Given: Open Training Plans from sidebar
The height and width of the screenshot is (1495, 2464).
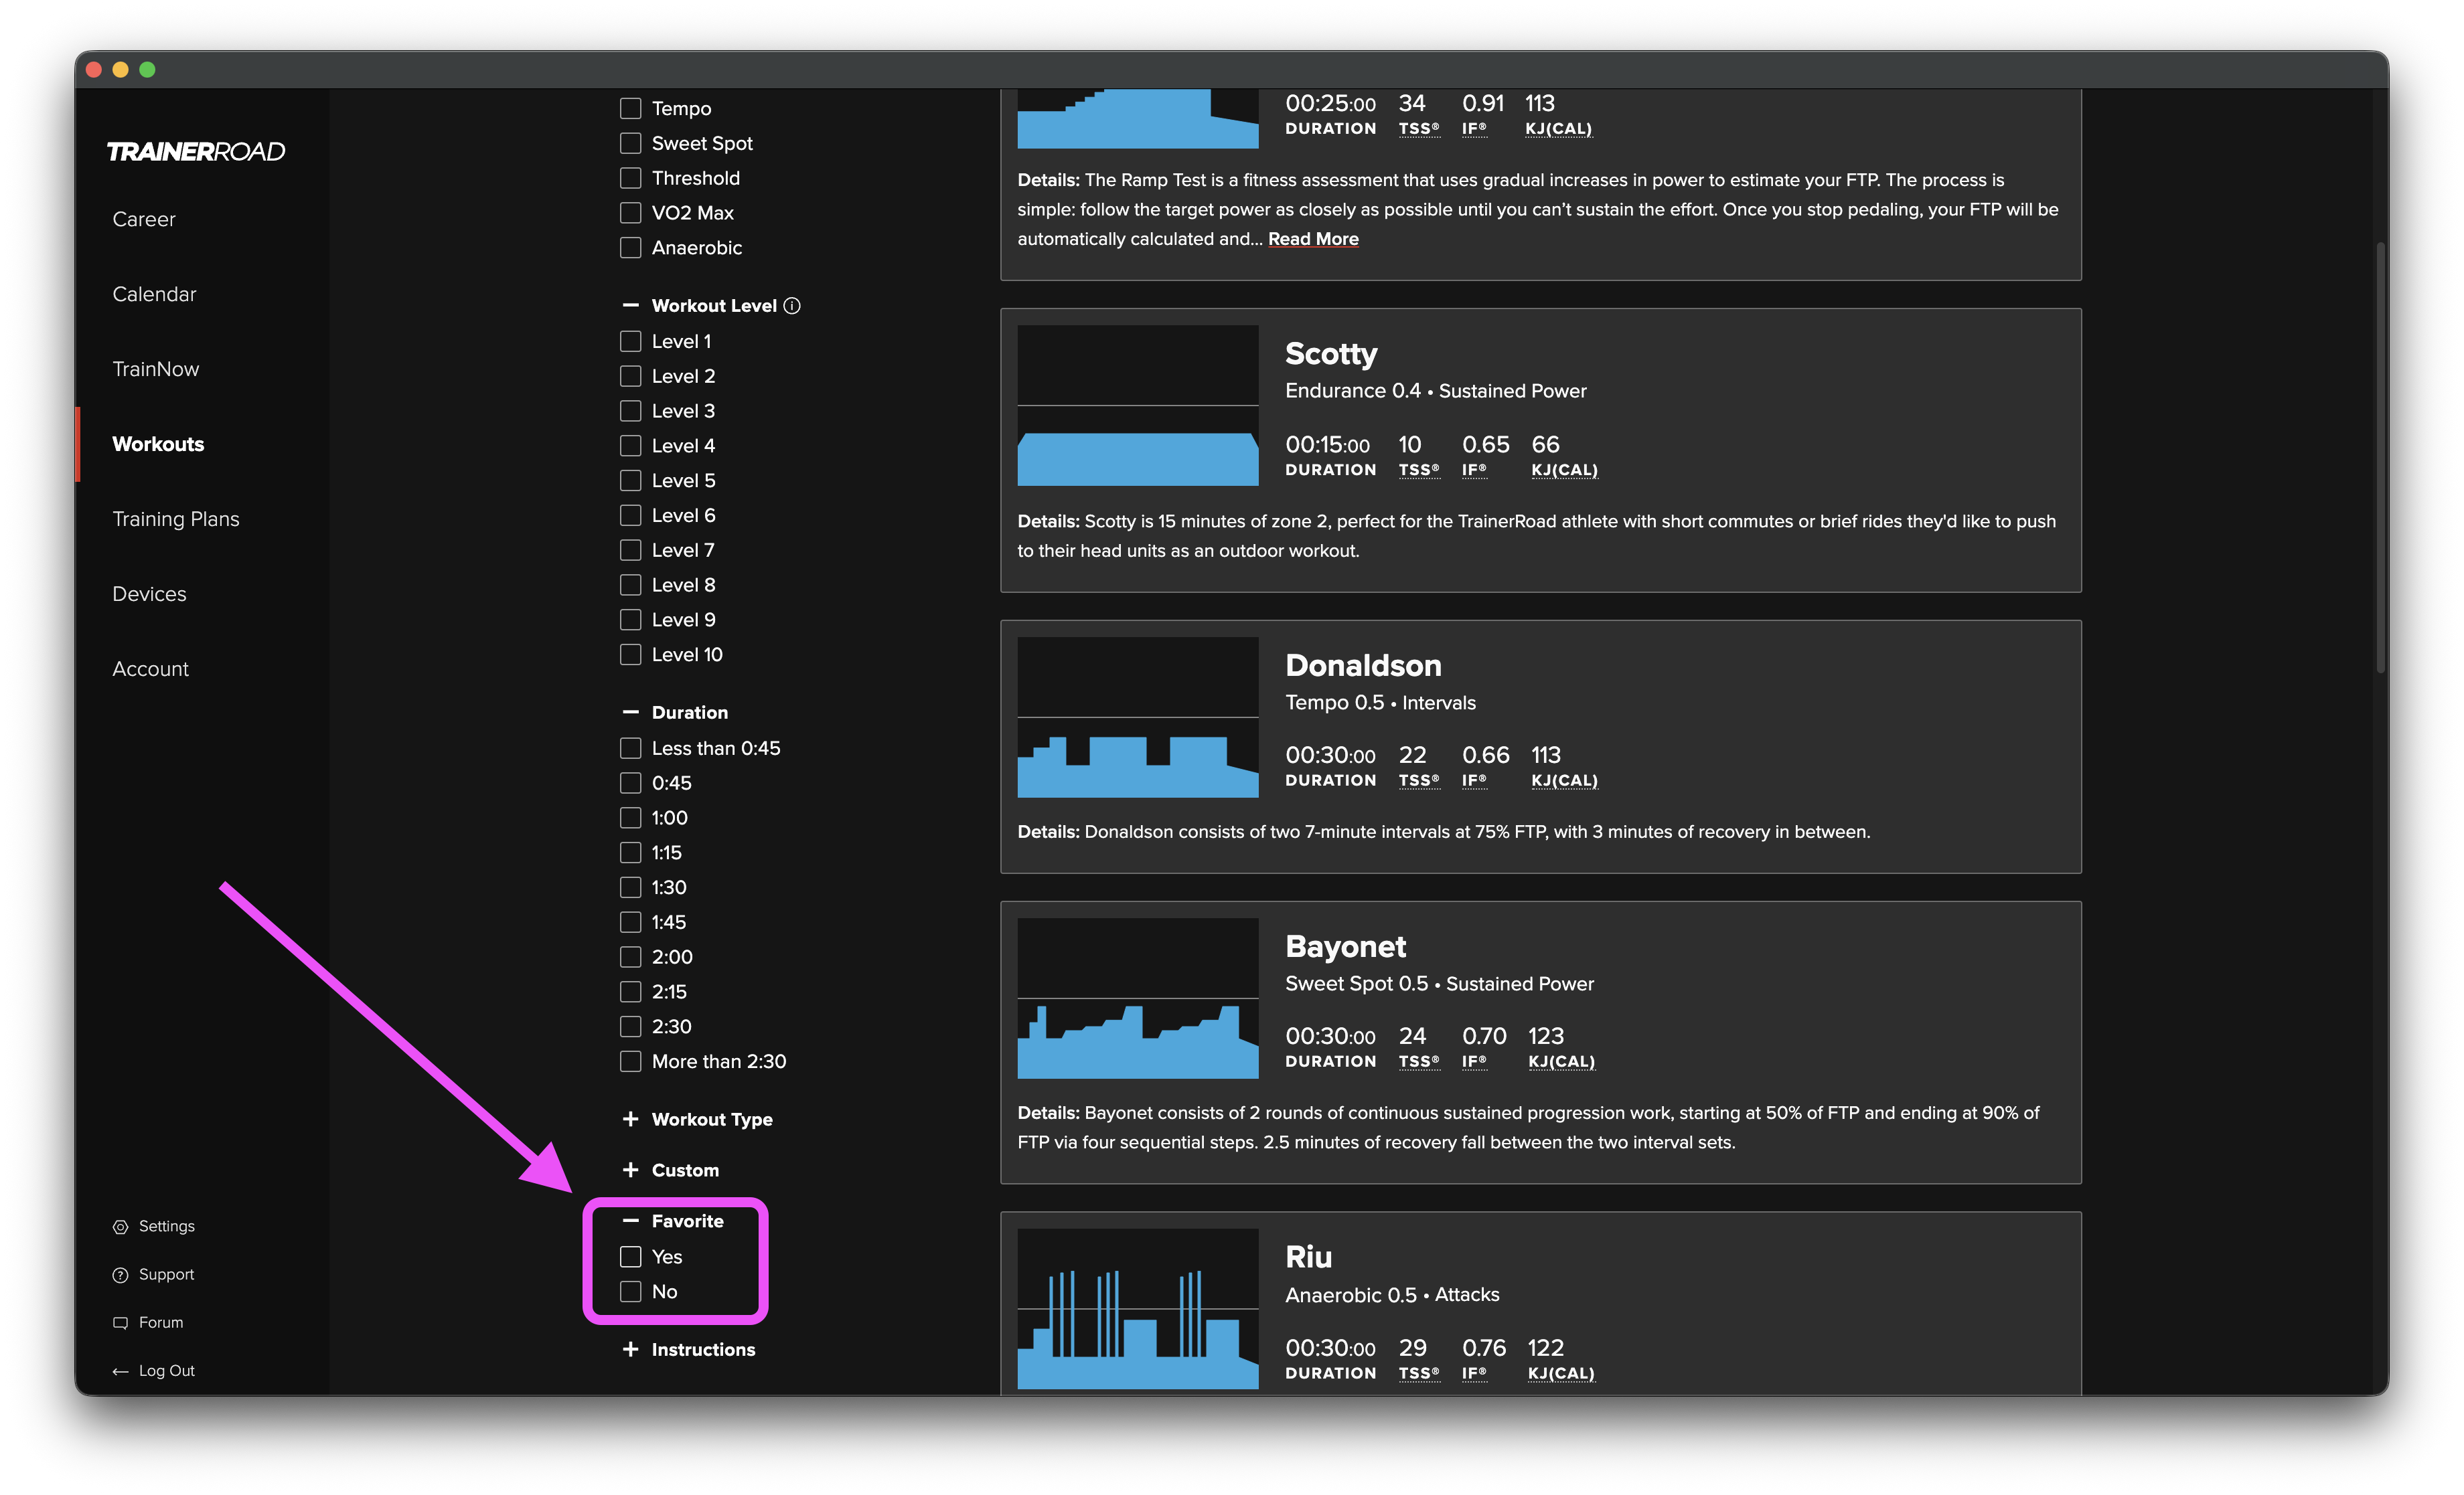Looking at the screenshot, I should coord(176,519).
